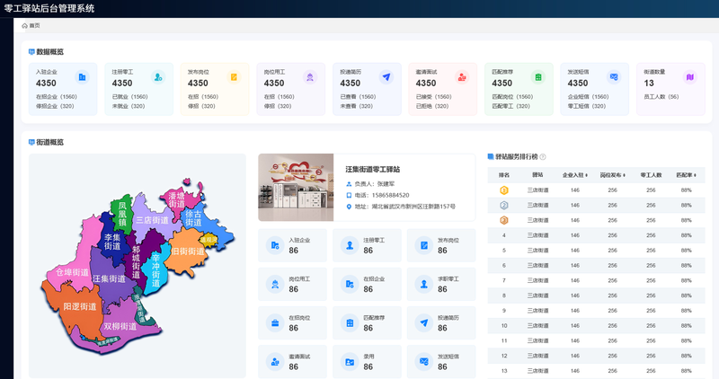Click the 在招岗位 briefcase icon in station stats
The image size is (719, 379).
click(x=275, y=323)
